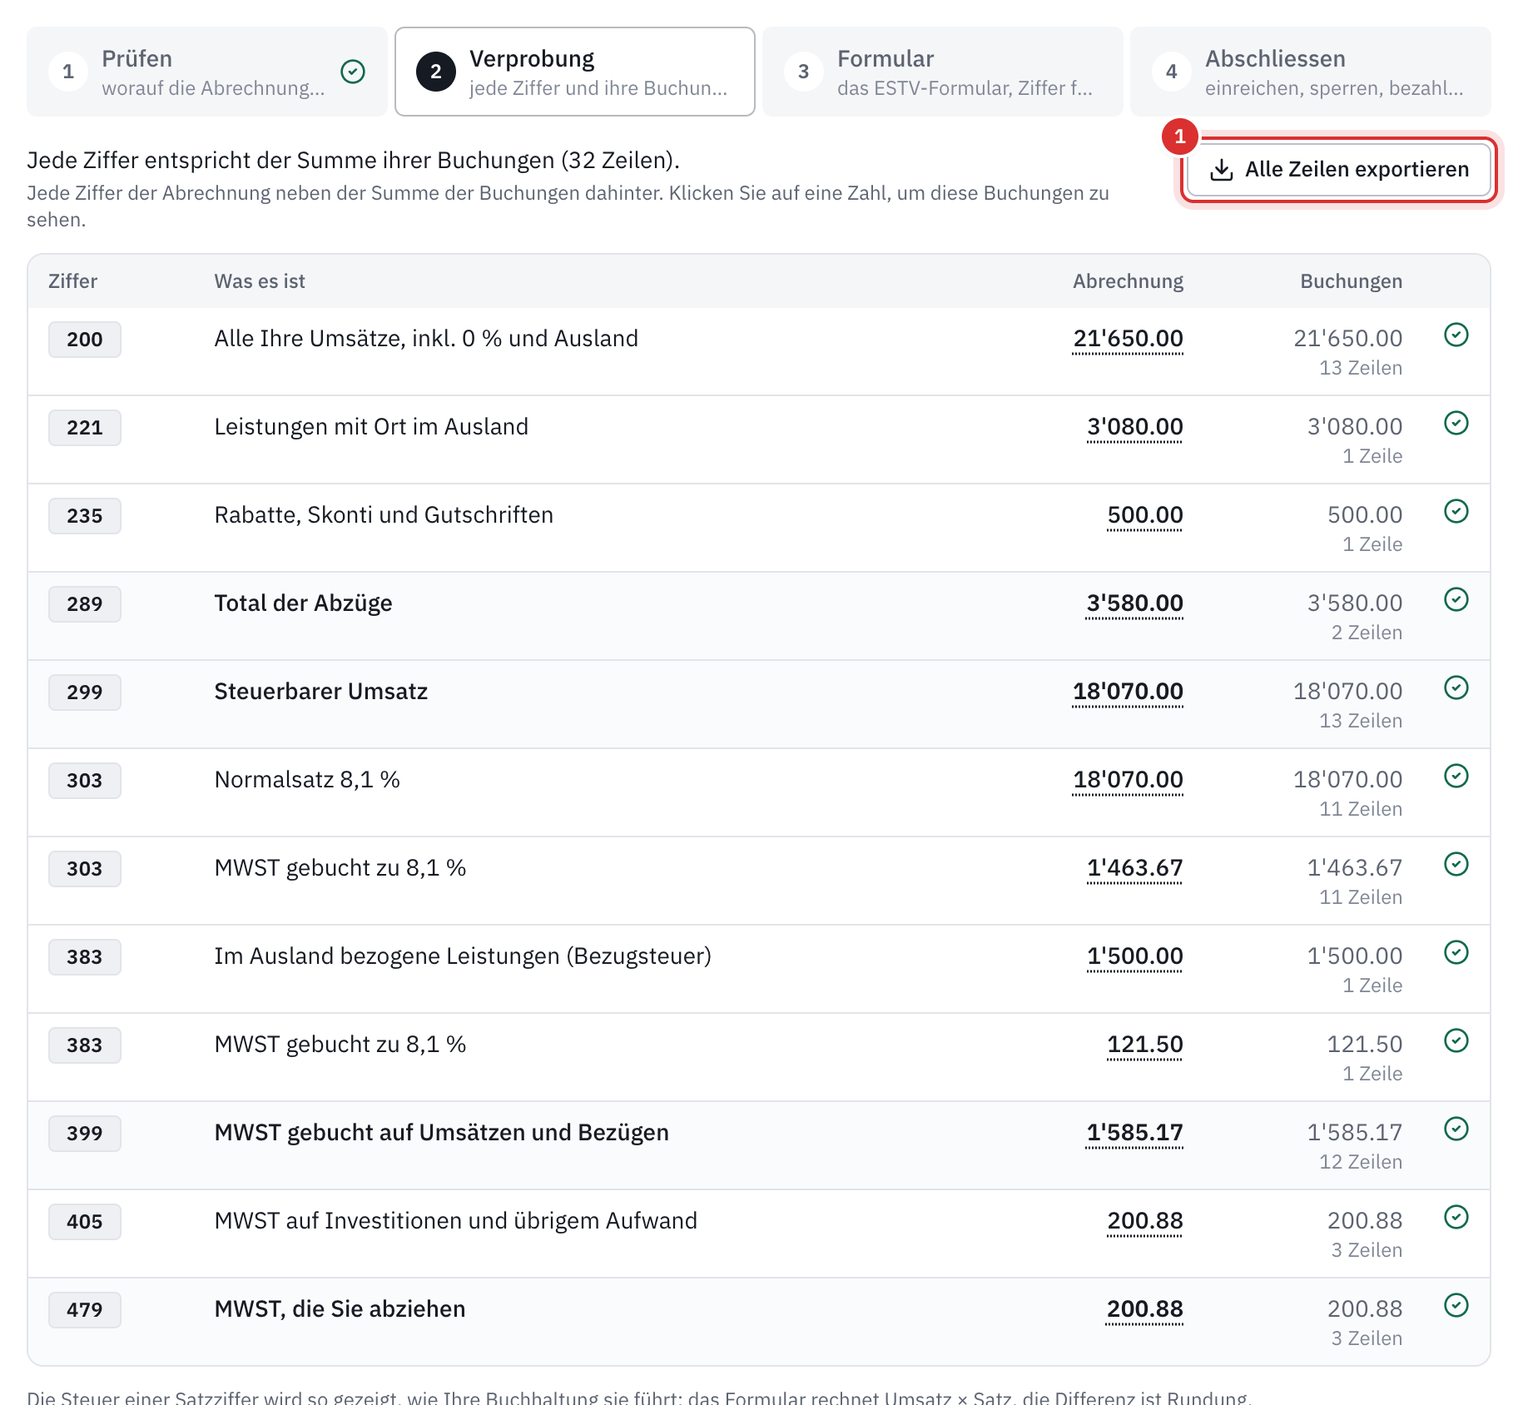The image size is (1518, 1405).
Task: Click text MWST, die Sie abziehen
Action: 340,1309
